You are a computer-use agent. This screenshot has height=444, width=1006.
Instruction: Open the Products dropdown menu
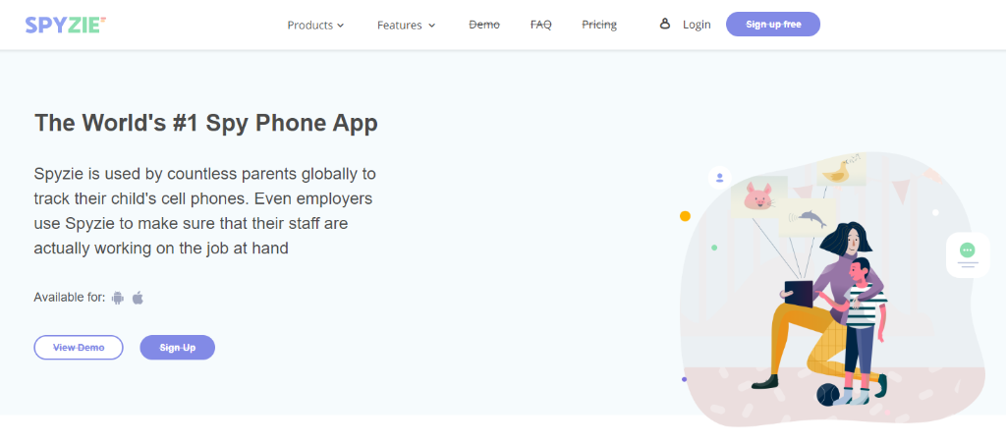(315, 25)
